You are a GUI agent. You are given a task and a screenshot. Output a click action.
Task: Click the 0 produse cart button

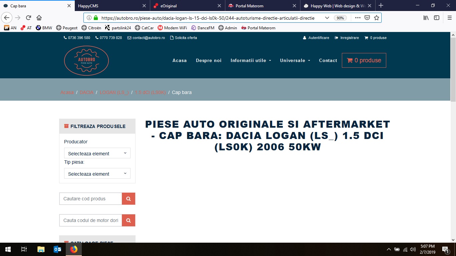pyautogui.click(x=364, y=60)
